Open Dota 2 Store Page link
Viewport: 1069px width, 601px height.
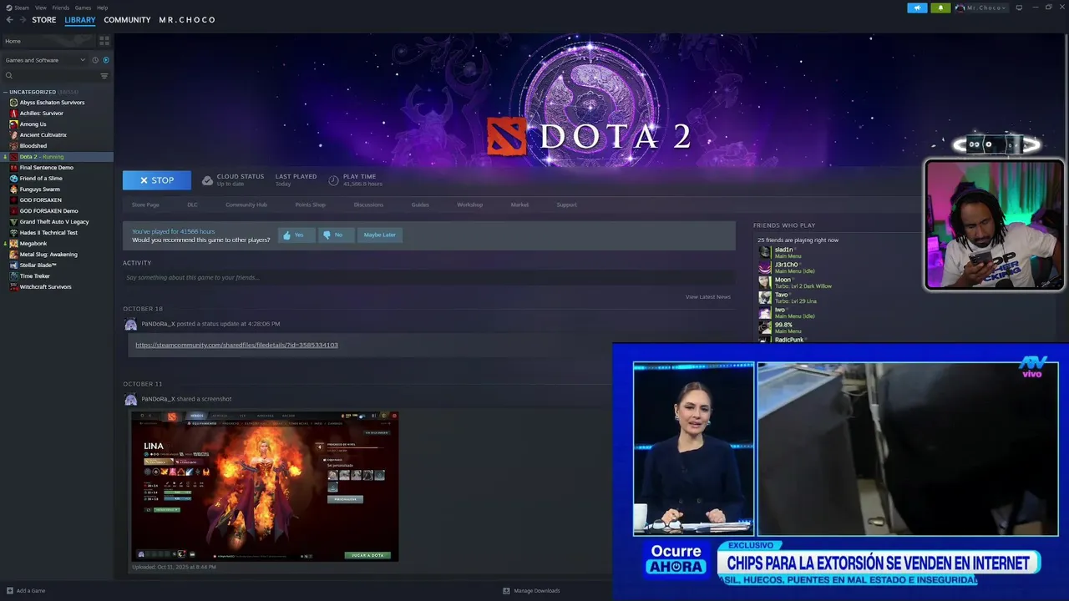click(x=145, y=205)
